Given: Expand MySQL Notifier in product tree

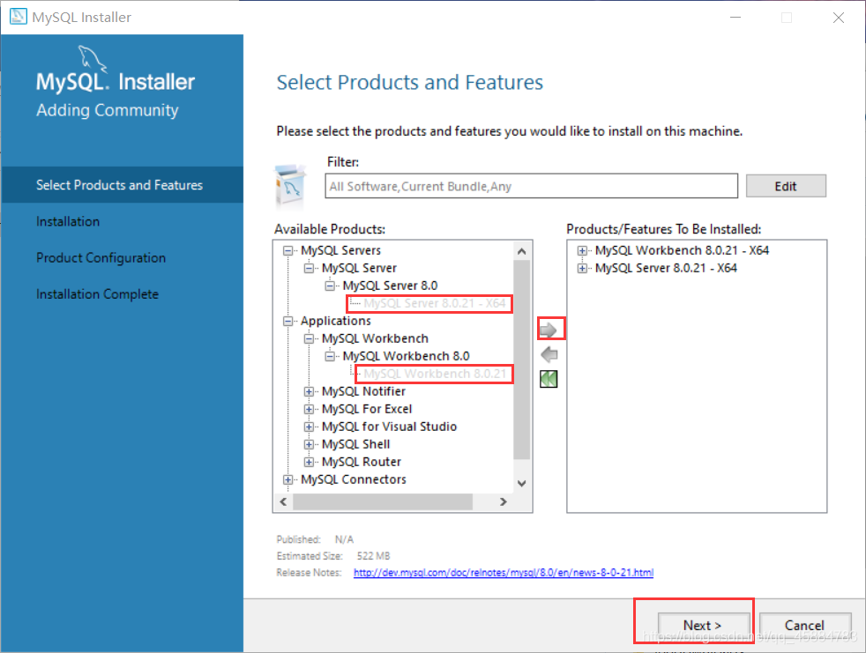Looking at the screenshot, I should click(x=309, y=392).
